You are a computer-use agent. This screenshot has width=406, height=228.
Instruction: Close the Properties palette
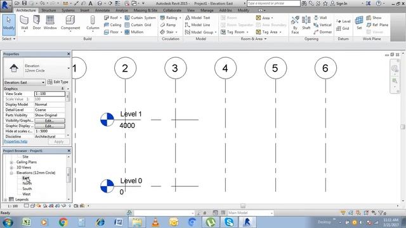click(69, 54)
